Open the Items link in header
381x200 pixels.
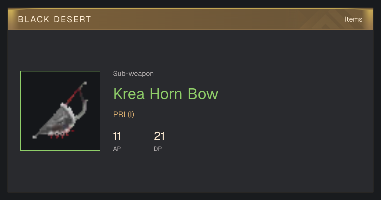pyautogui.click(x=353, y=19)
